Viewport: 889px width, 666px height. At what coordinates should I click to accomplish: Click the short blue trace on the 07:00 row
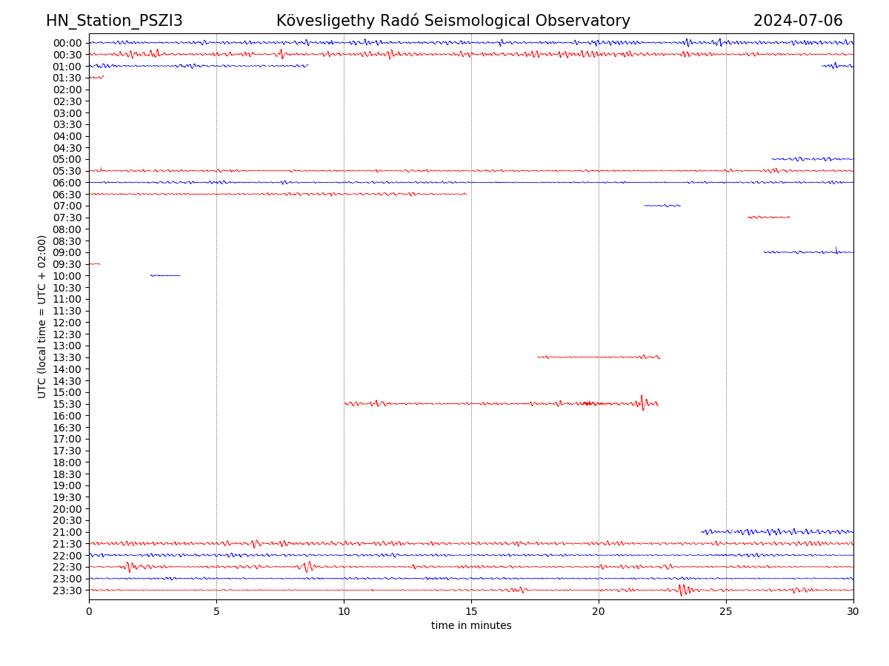pyautogui.click(x=662, y=205)
